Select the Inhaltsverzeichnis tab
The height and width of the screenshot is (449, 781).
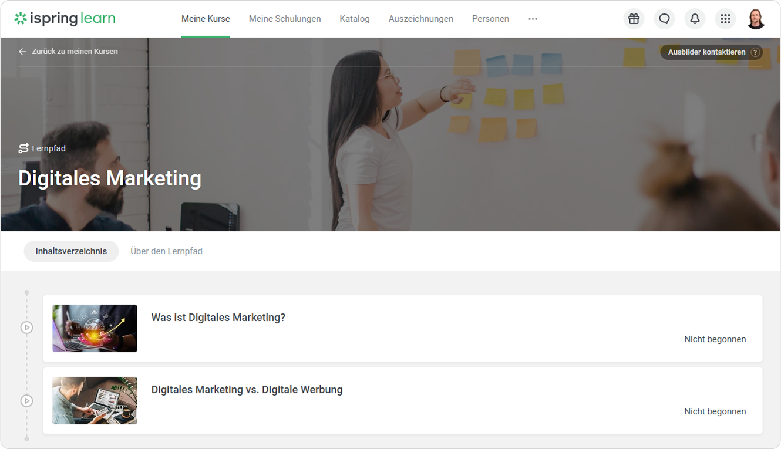[71, 251]
